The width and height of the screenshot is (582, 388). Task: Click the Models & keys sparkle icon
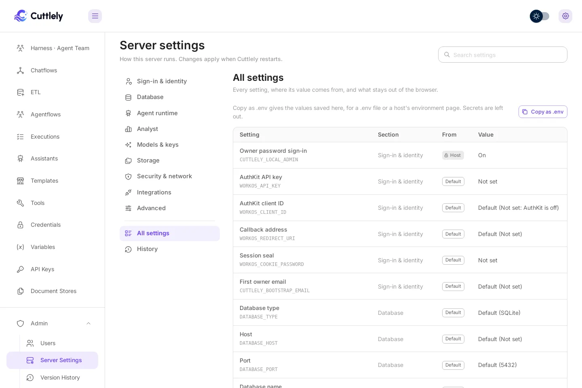point(129,145)
